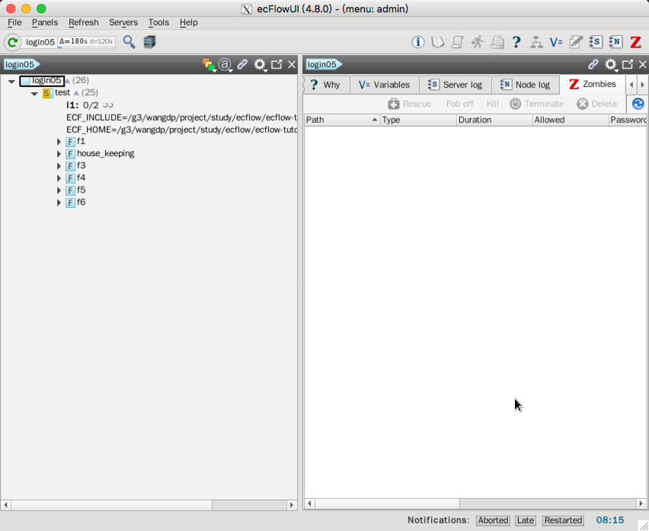The image size is (649, 531).
Task: Open the Triggers hierarchy icon
Action: [536, 42]
